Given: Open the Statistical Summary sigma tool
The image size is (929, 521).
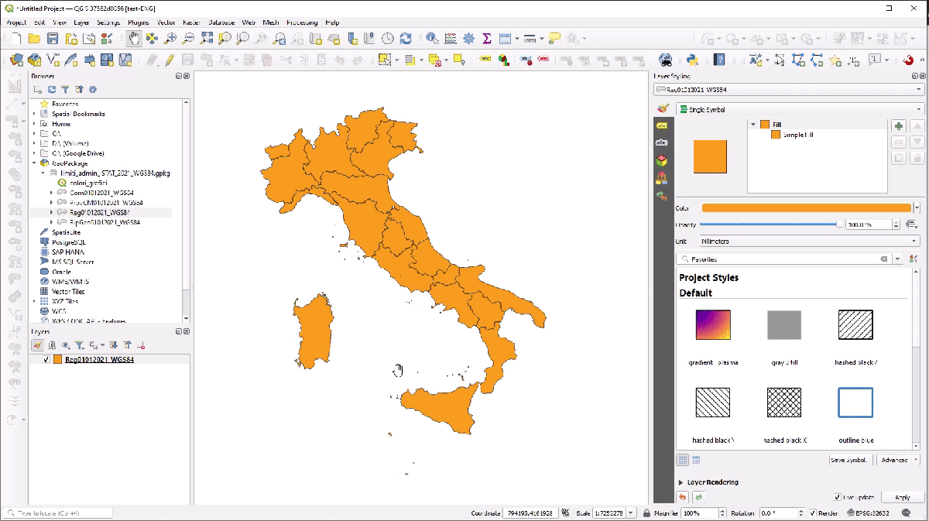Looking at the screenshot, I should click(487, 38).
